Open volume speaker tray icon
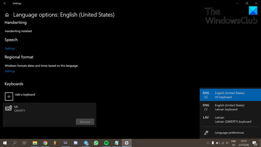 227,143
